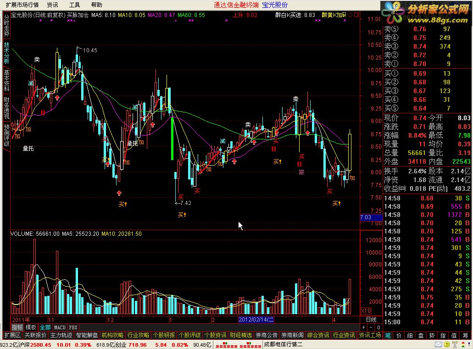Click the red-green up/down triangles status icon
This screenshot has width=473, height=349.
463,344
